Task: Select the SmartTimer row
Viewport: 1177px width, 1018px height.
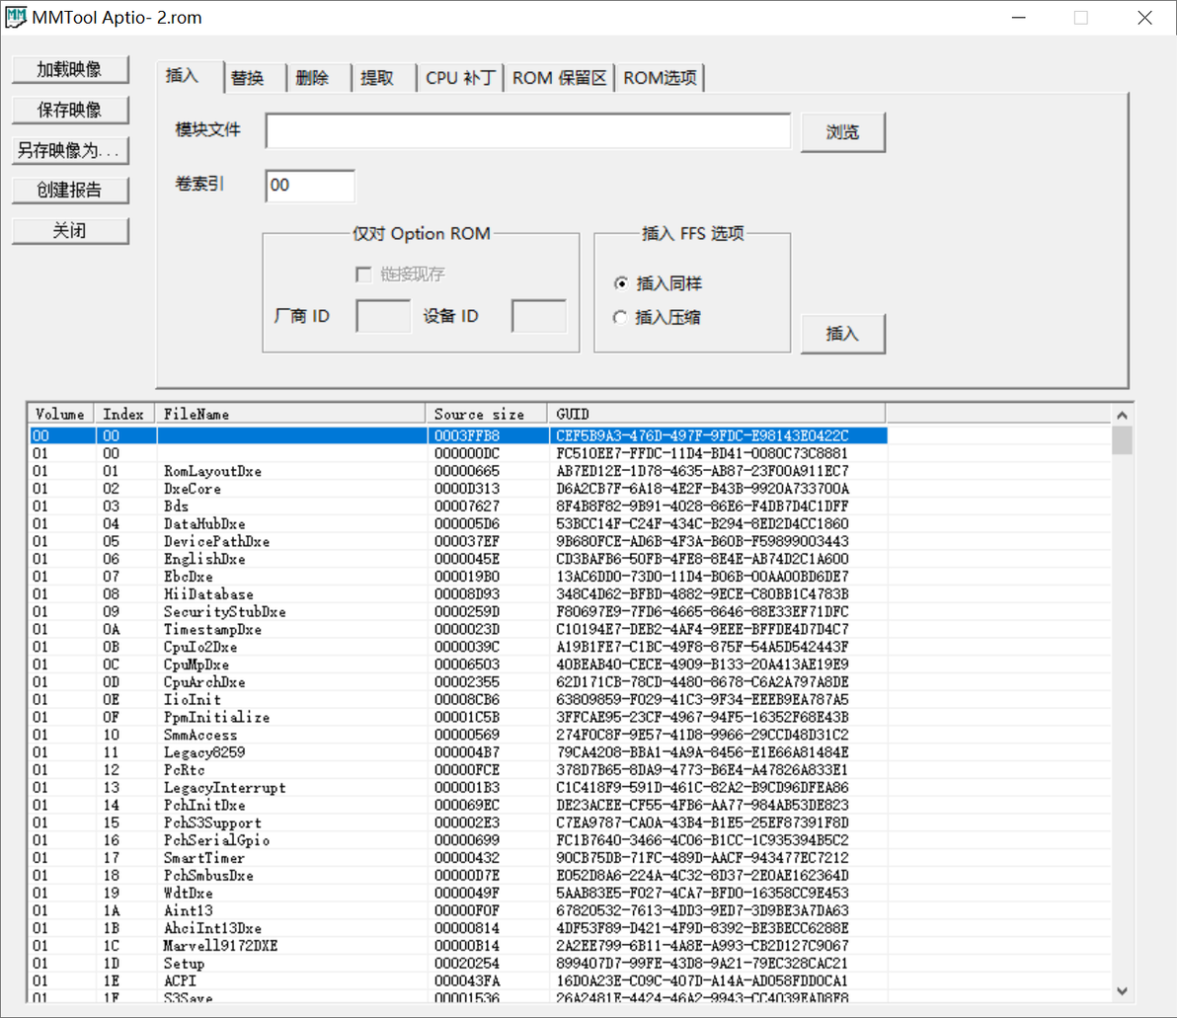Action: point(458,858)
